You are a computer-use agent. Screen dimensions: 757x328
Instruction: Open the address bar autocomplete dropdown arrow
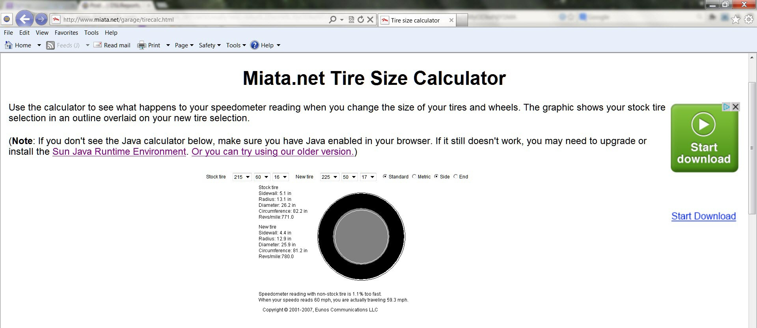click(342, 19)
